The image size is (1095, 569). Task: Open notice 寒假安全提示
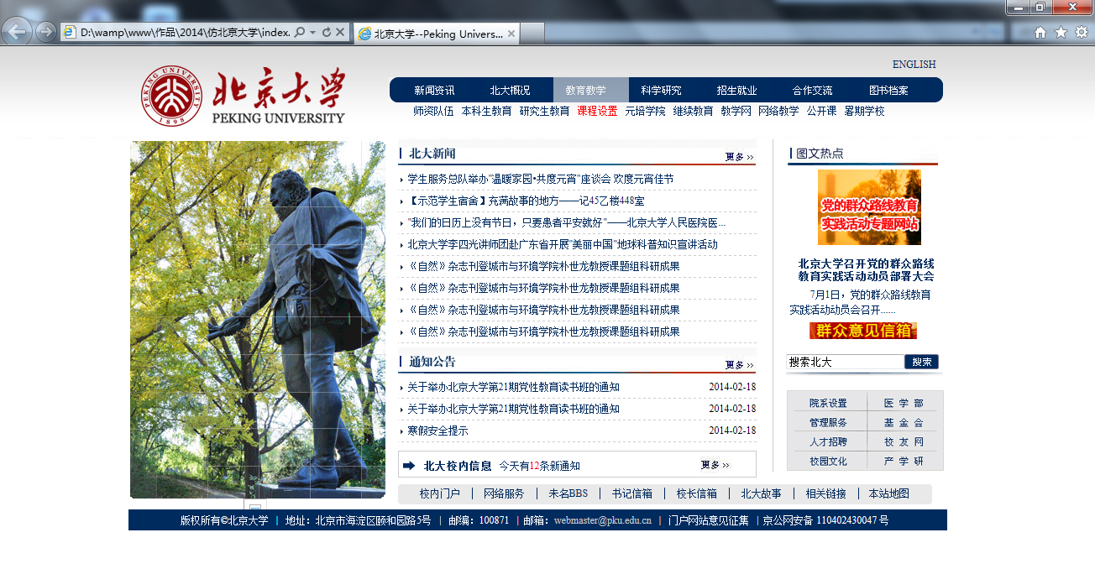437,431
